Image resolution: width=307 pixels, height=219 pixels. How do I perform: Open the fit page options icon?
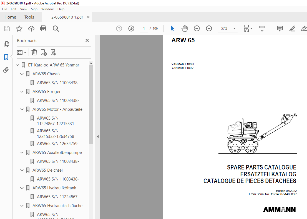point(246,29)
